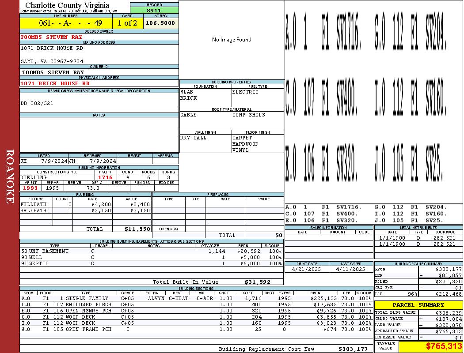Image resolution: width=464 pixels, height=353 pixels.
Task: Select 107 ENCLOSED PORCH section row
Action: tap(196, 304)
